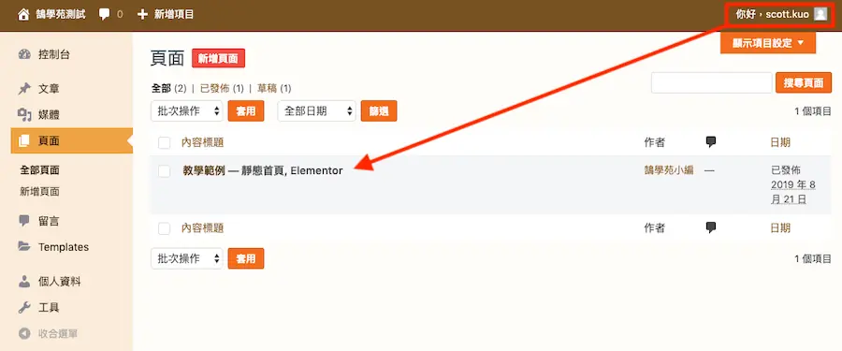Click the red 新增頁面 button beside heading

tap(219, 59)
